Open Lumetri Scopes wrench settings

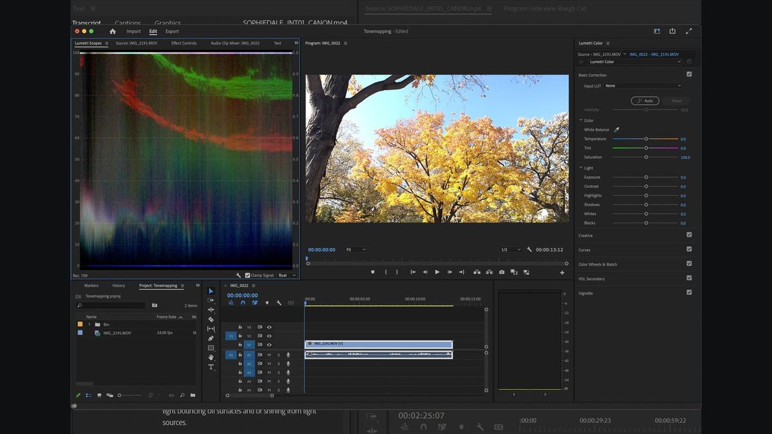pos(239,275)
